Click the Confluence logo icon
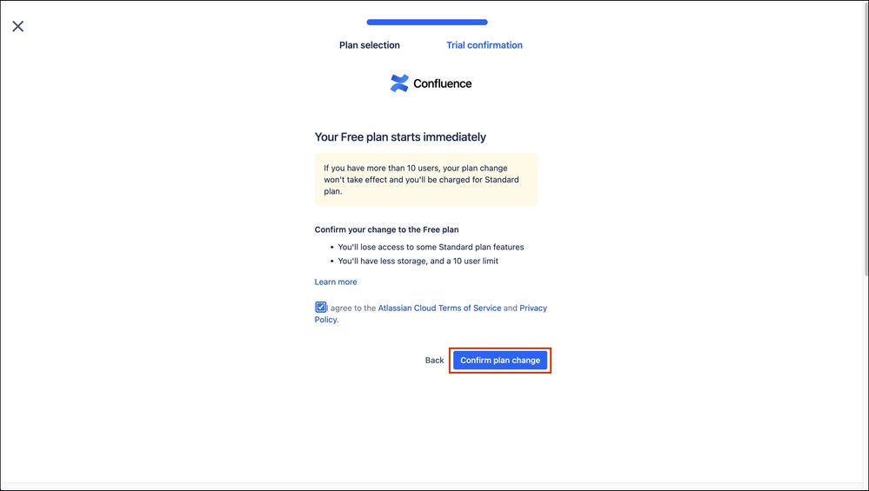869x491 pixels. pos(399,83)
